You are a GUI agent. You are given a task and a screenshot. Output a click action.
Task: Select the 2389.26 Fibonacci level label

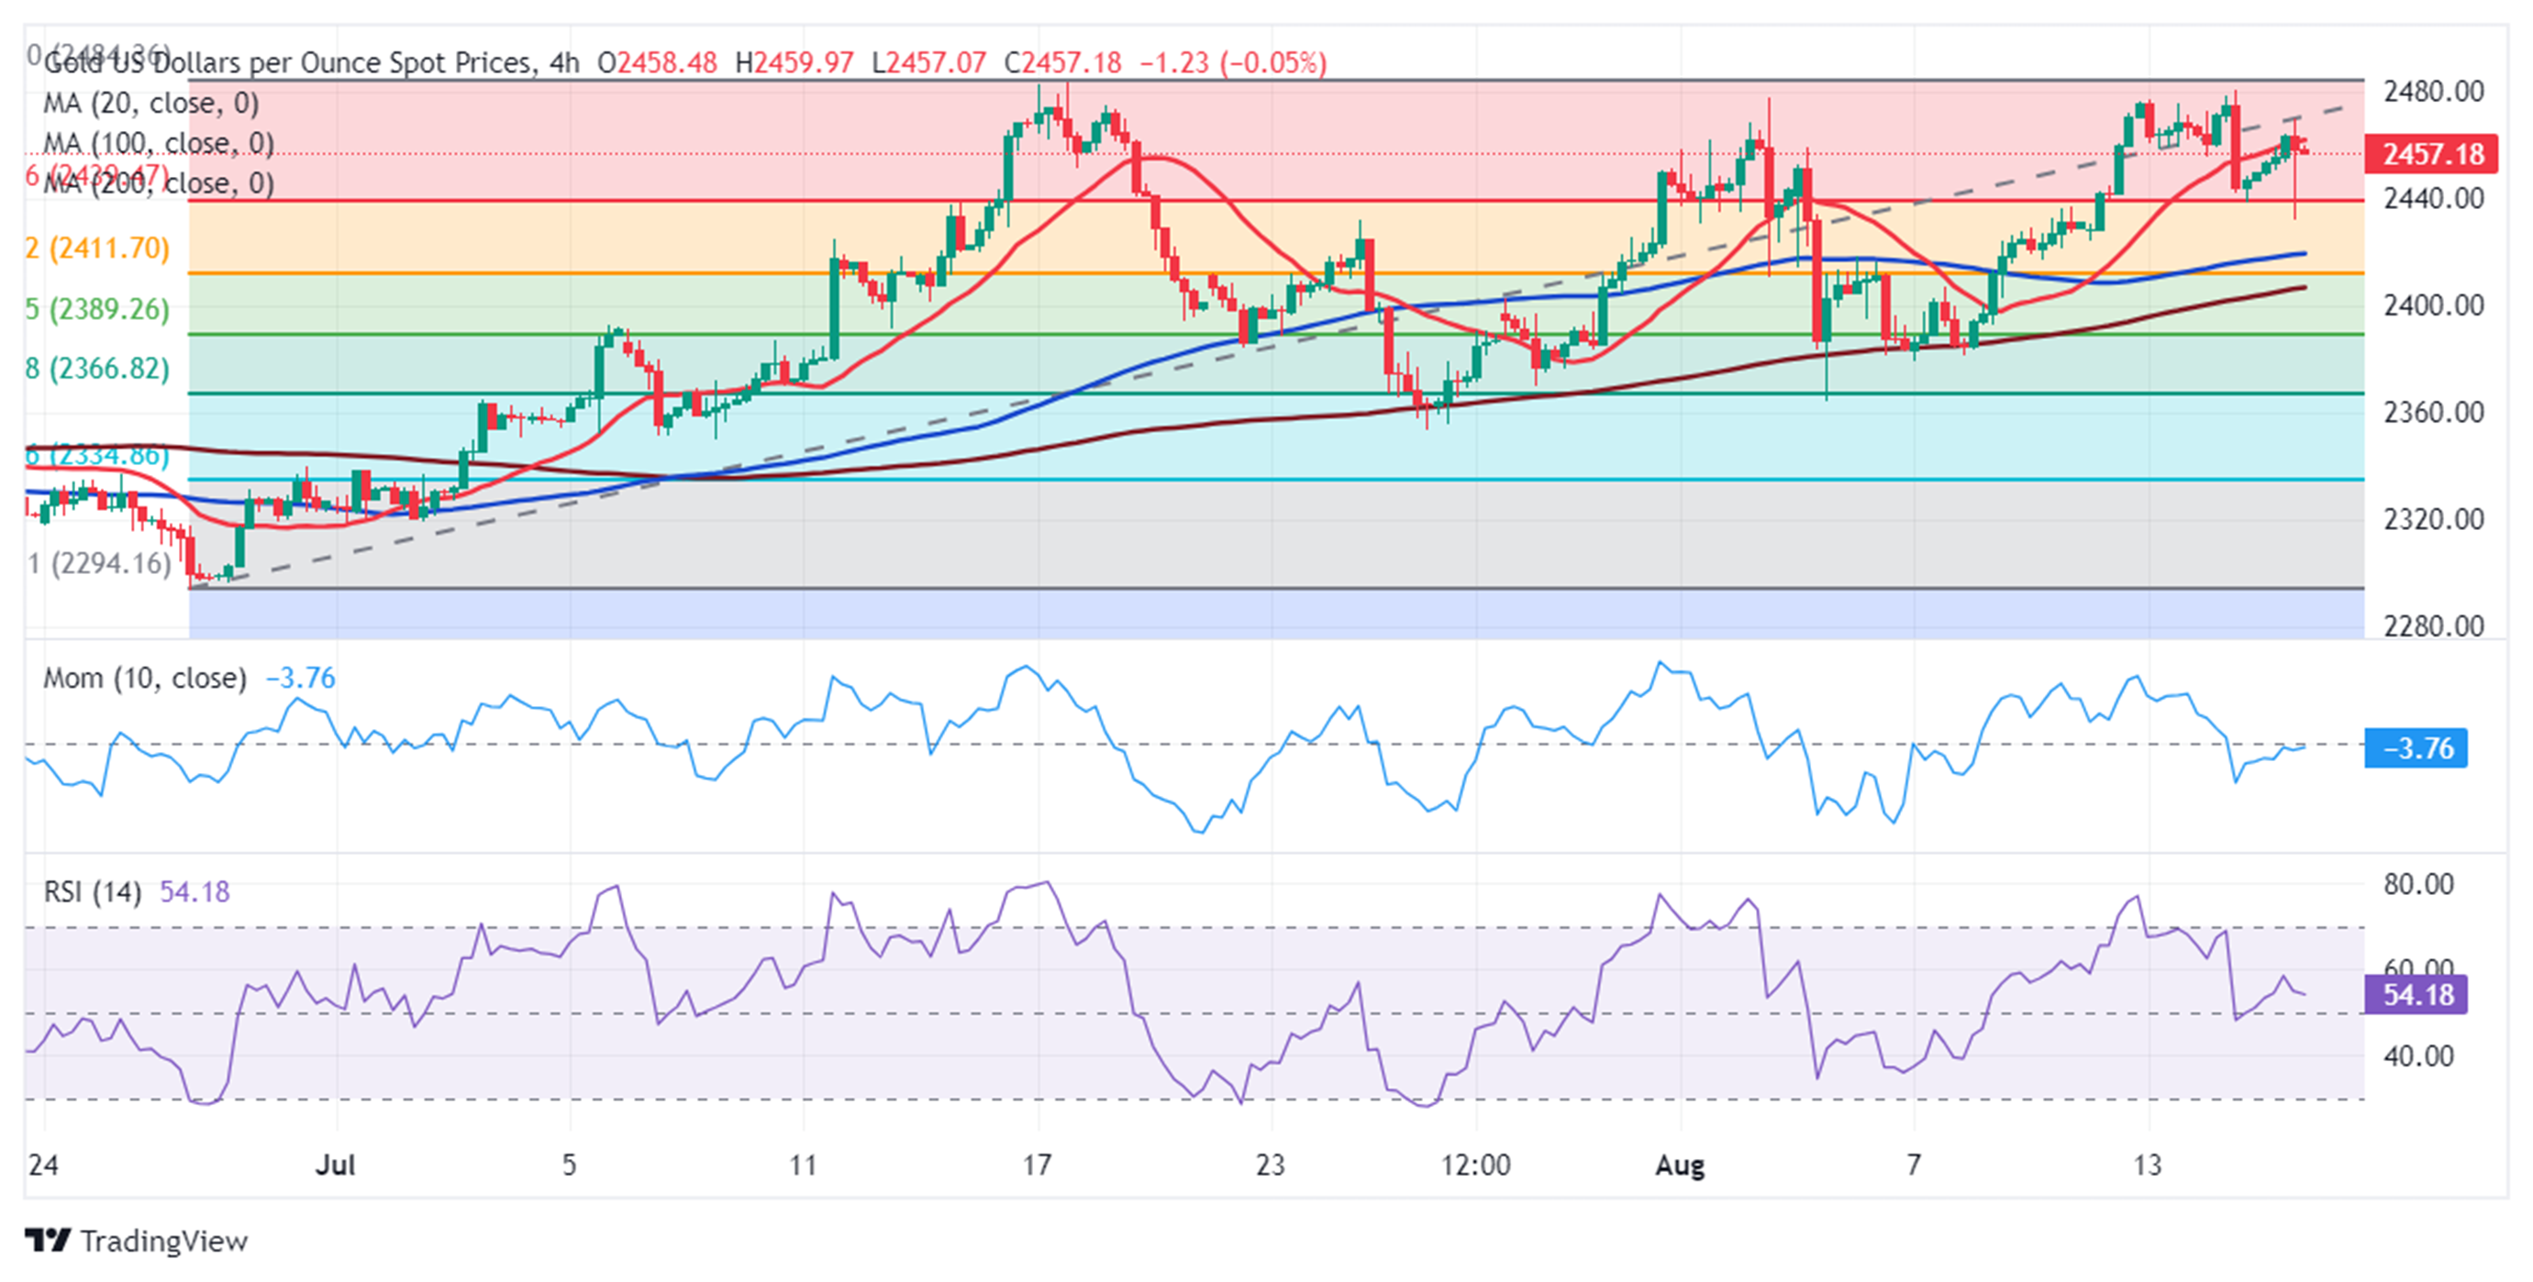pos(97,309)
